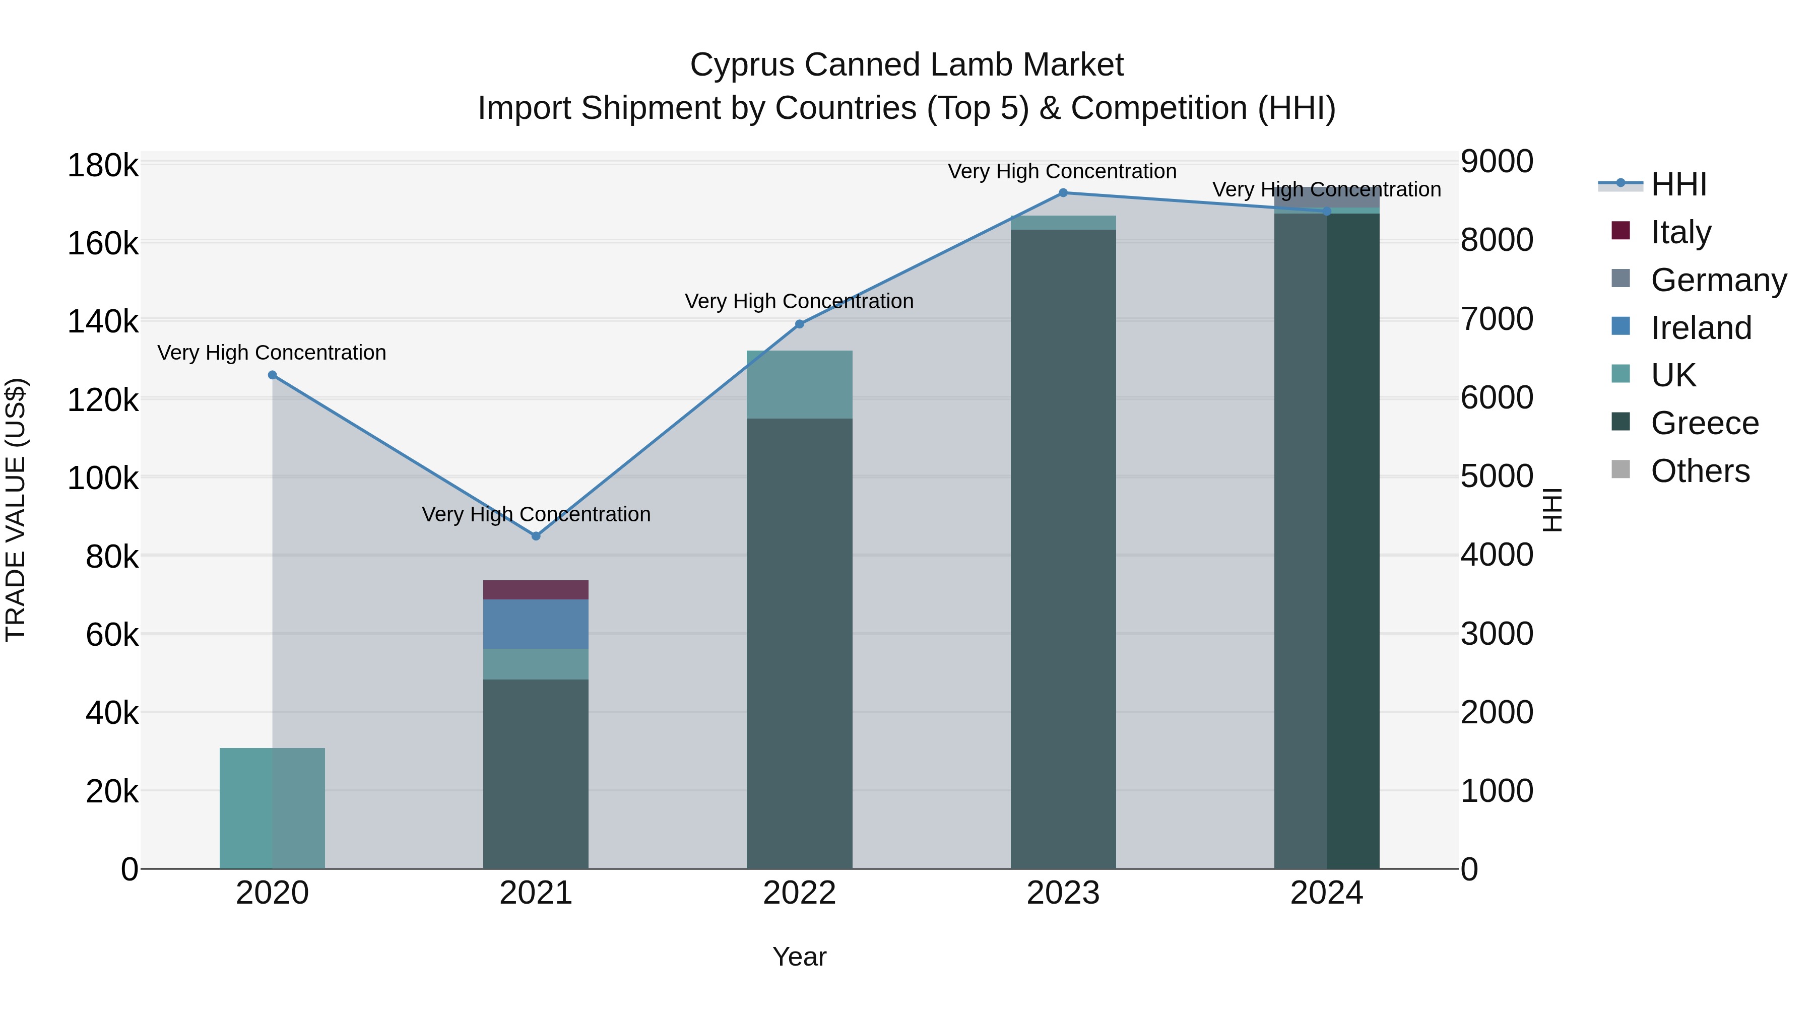Click Very High Concentration label above 2024
The image size is (1814, 1020).
[1327, 190]
